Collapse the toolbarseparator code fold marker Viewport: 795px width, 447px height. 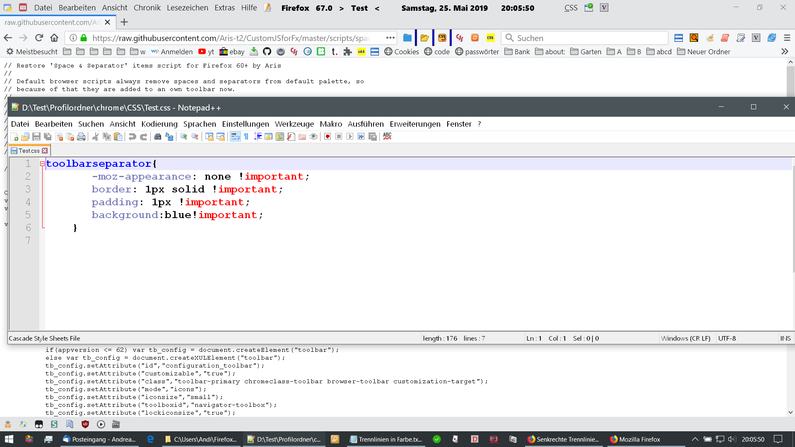[42, 164]
